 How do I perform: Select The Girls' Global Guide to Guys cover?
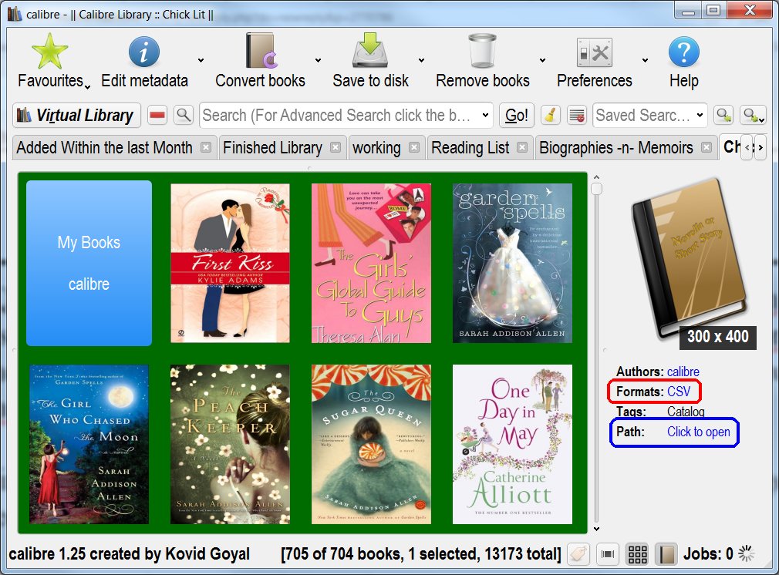371,263
